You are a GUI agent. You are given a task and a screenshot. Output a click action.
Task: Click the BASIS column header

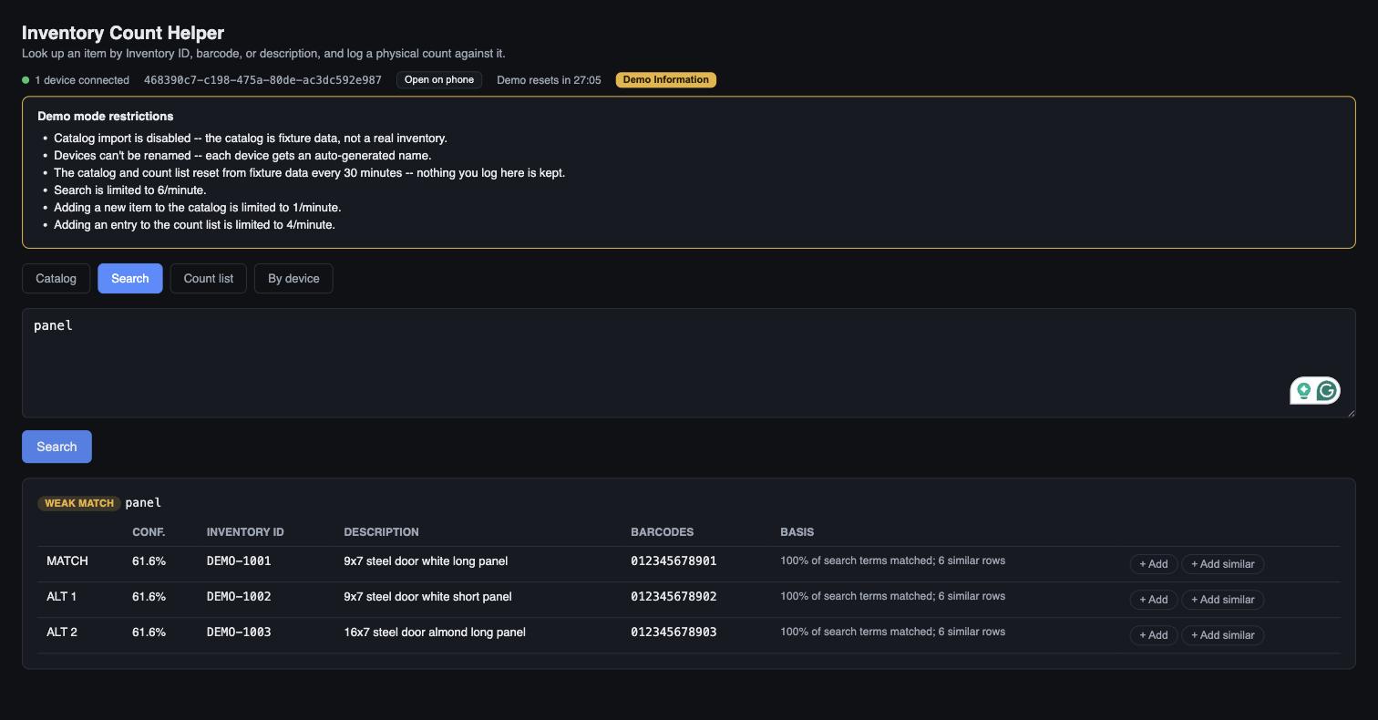(x=797, y=532)
